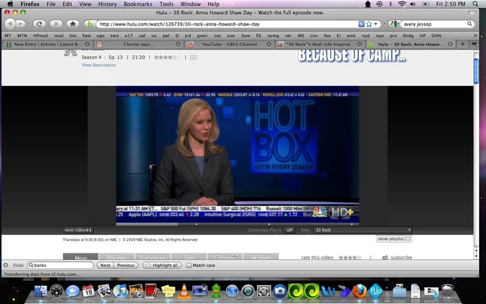Enable the Match case checkbox
Image resolution: width=486 pixels, height=304 pixels.
coord(189,265)
